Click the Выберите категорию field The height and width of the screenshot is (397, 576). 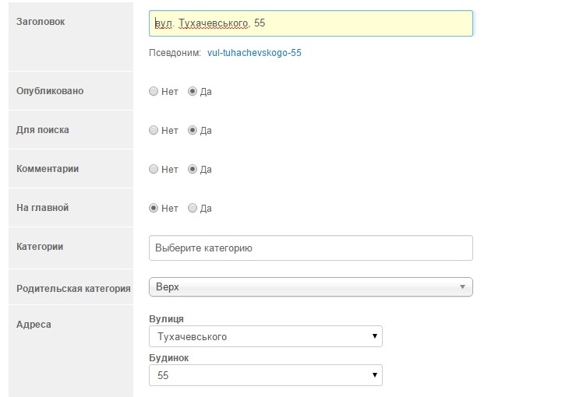pyautogui.click(x=310, y=248)
